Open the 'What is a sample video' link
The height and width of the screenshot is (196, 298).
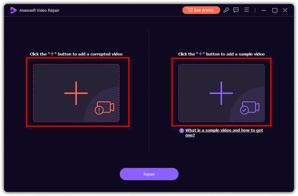(224, 132)
